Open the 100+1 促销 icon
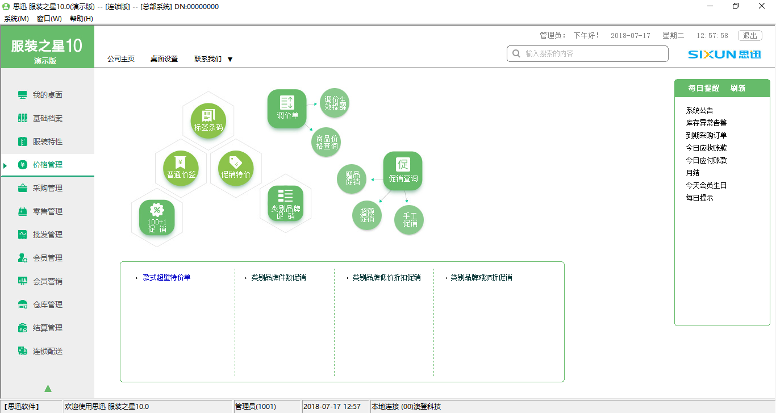This screenshot has width=776, height=413. 157,218
